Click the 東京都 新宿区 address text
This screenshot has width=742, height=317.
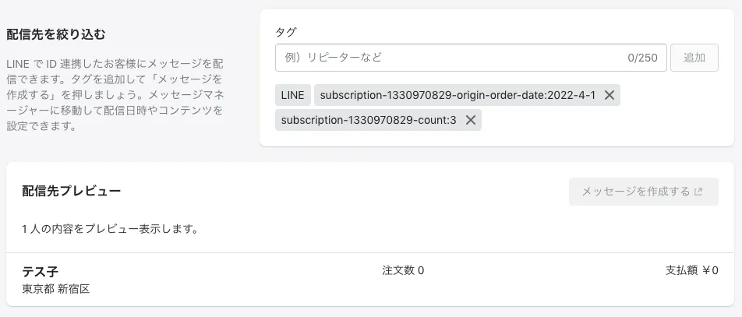(x=57, y=289)
